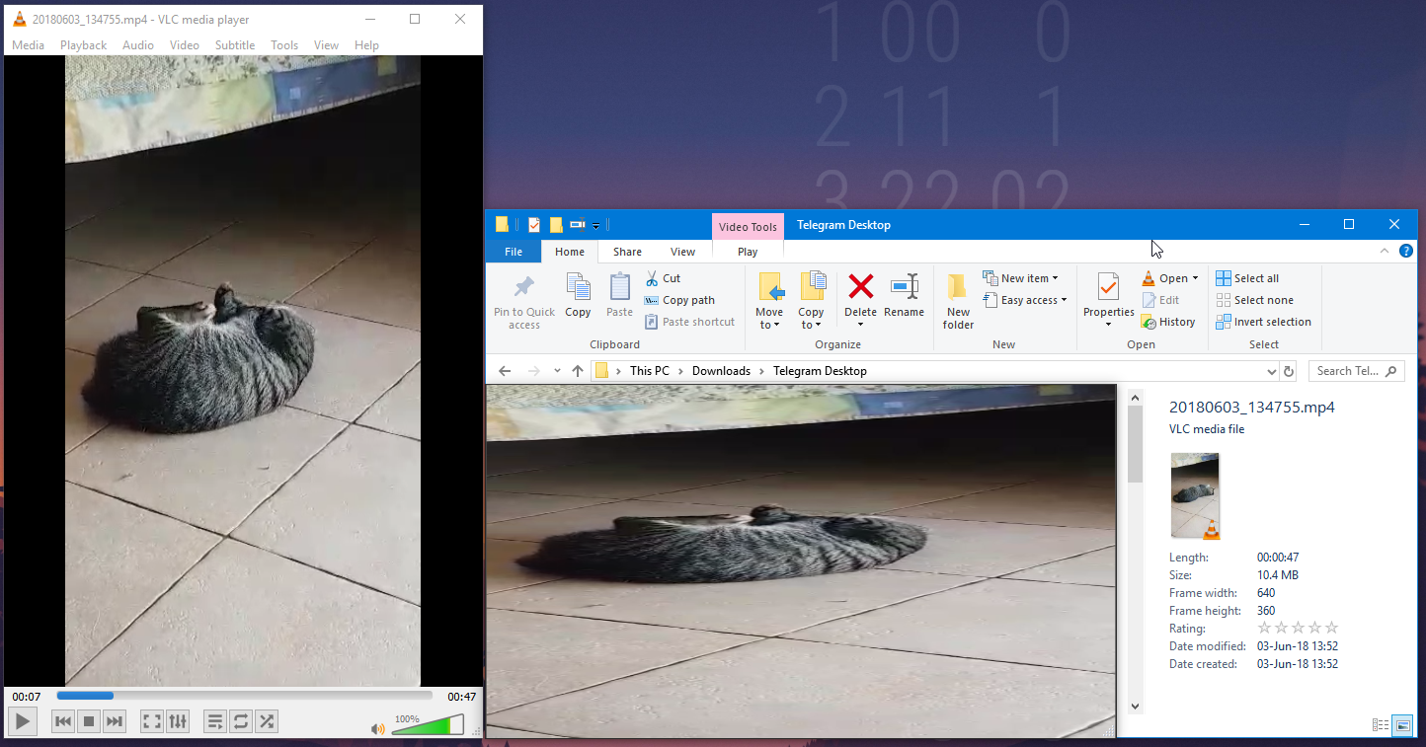This screenshot has width=1426, height=747.
Task: Skip to next media in VLC
Action: point(115,721)
